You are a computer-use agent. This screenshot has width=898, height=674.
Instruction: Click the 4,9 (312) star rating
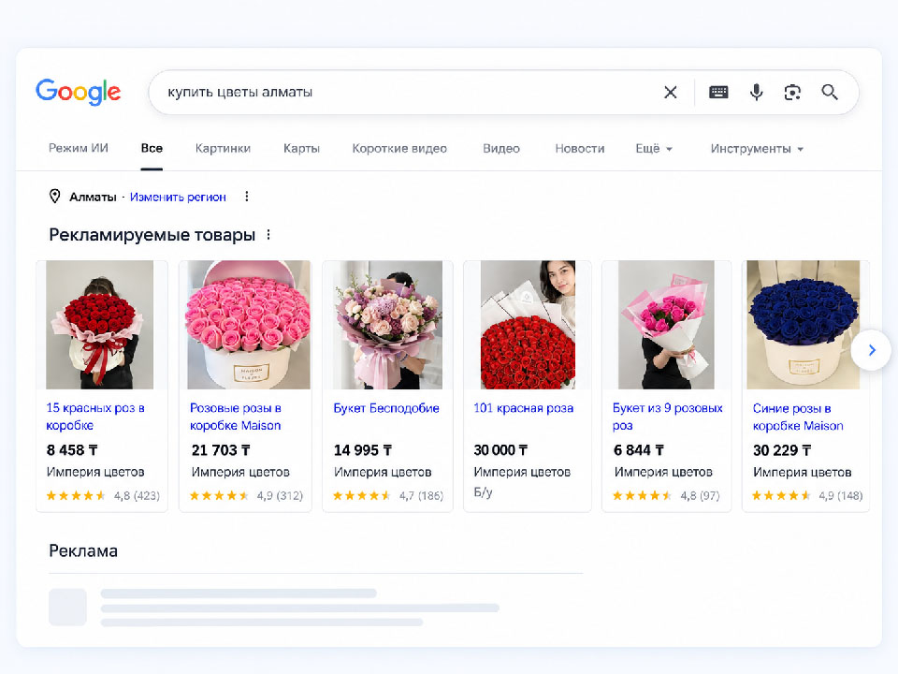point(246,495)
